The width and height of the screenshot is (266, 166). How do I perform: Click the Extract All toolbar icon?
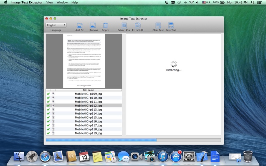pos(138,26)
